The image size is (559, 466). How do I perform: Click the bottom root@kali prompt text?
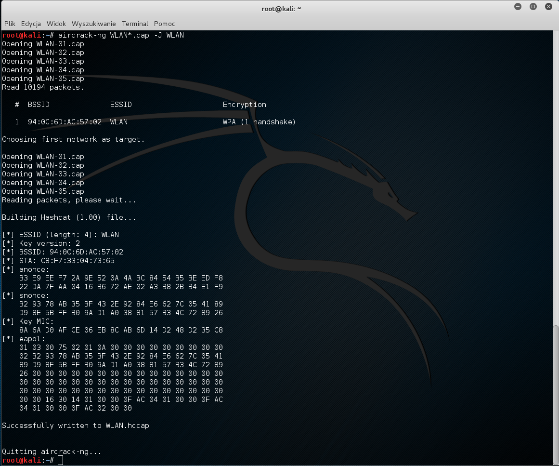28,460
